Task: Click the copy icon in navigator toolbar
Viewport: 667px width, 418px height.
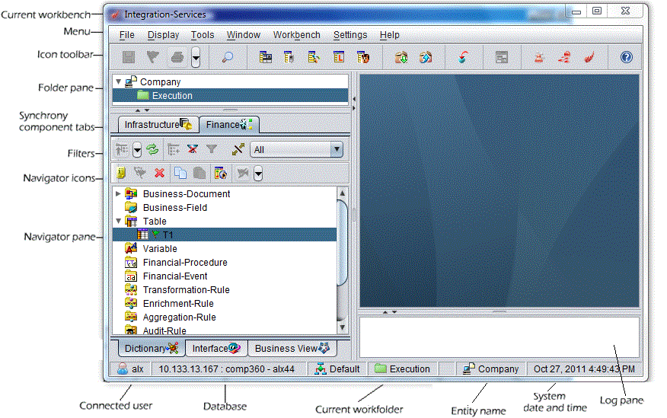Action: point(180,174)
